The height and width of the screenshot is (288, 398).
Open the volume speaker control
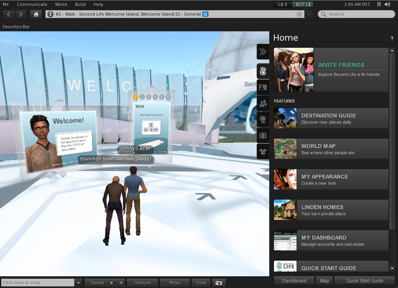(x=387, y=4)
